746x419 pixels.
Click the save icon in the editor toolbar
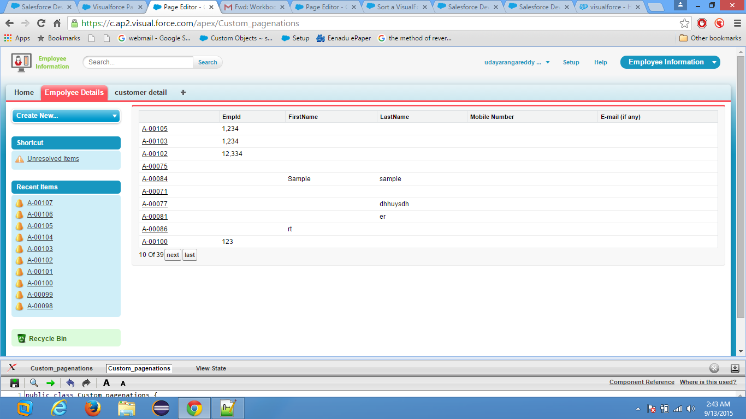15,383
